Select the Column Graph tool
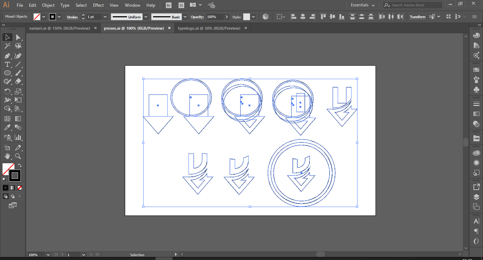Viewport: 483px width, 260px height. (18, 137)
